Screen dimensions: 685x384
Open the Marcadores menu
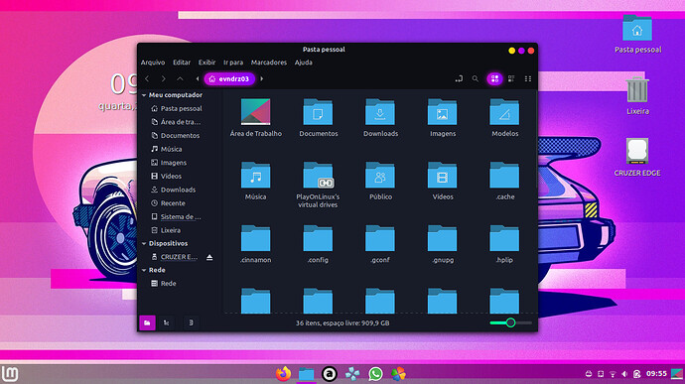(269, 63)
